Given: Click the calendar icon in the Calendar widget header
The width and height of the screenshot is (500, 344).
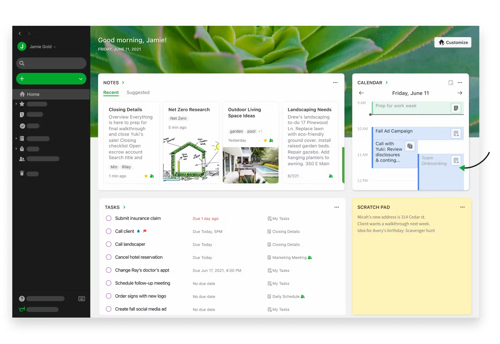Looking at the screenshot, I should (451, 82).
